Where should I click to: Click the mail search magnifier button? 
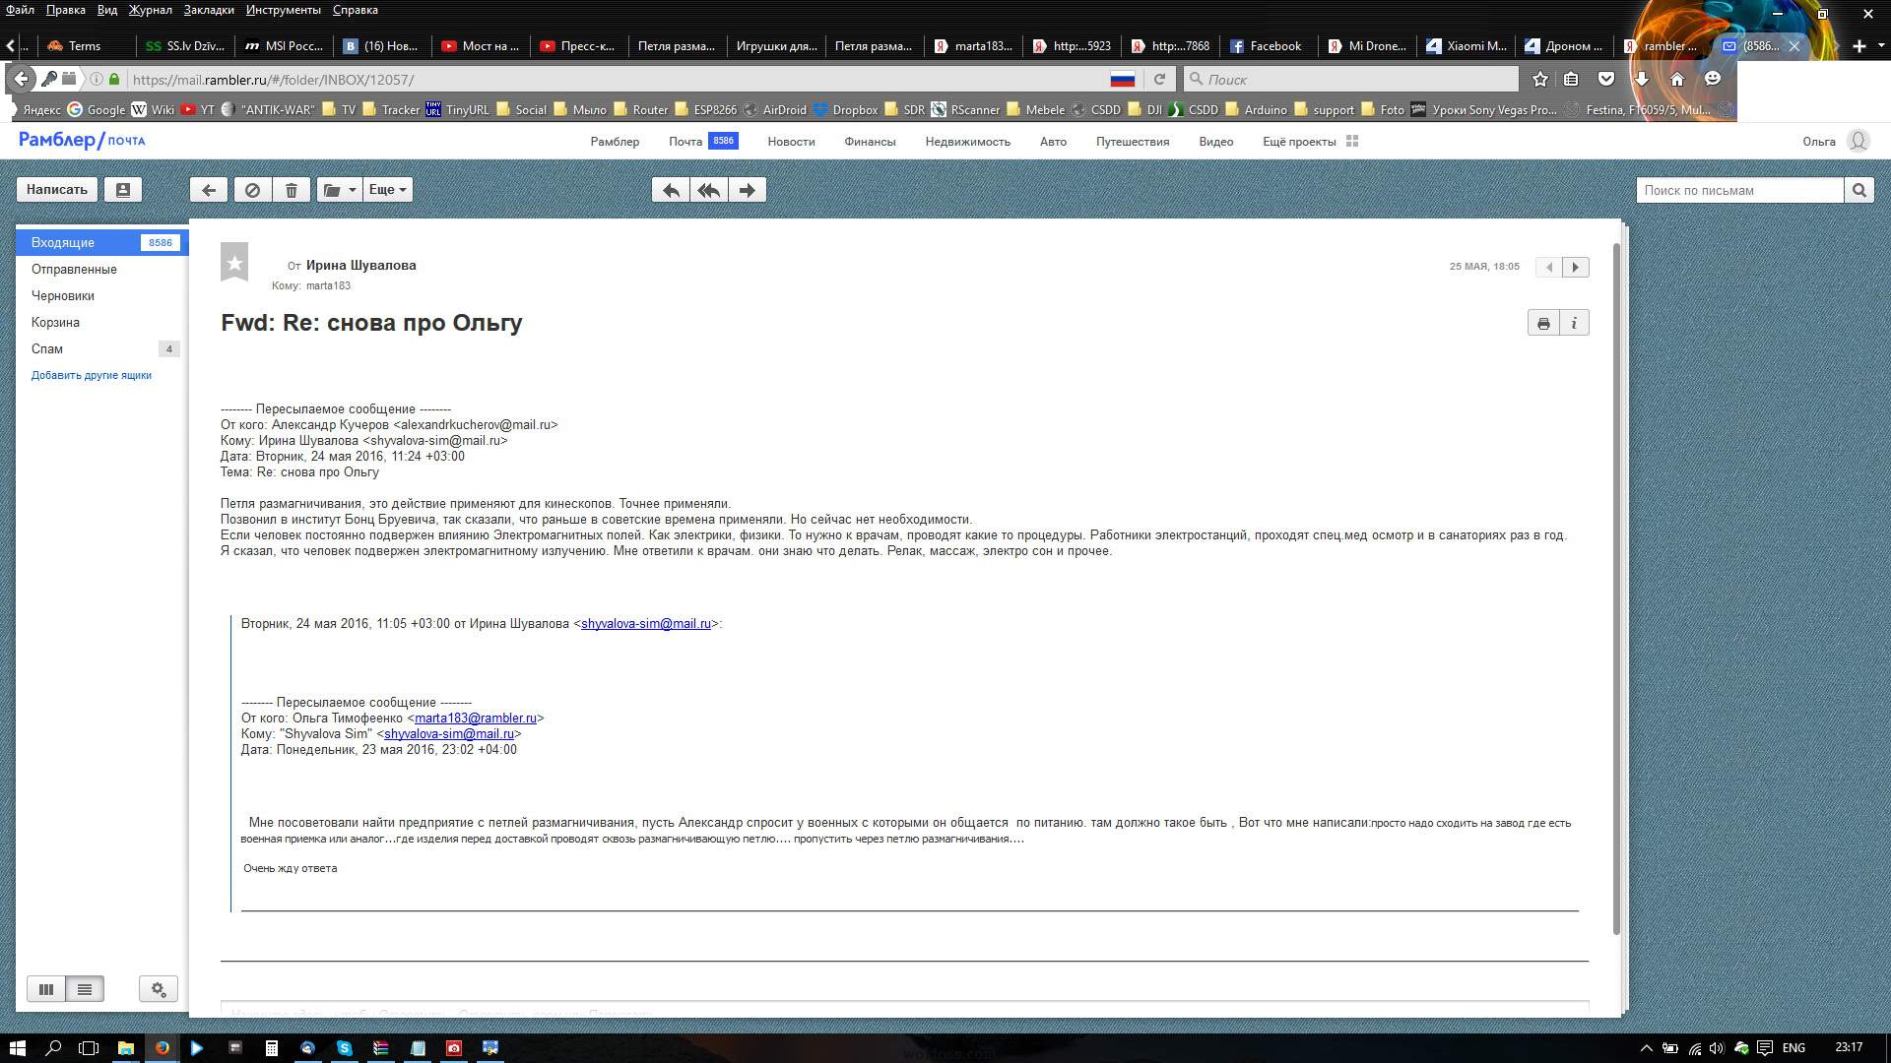tap(1858, 190)
